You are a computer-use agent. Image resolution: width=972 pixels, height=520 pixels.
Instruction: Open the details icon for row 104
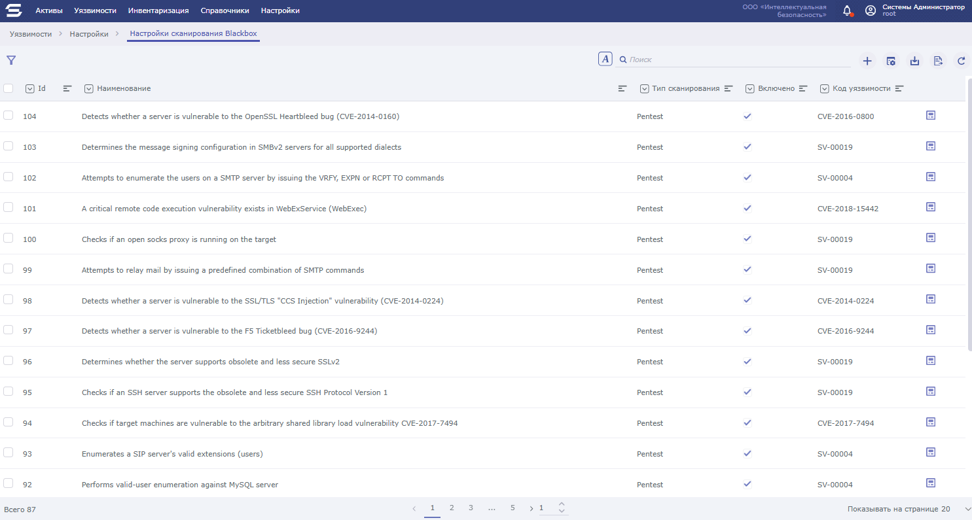click(931, 115)
